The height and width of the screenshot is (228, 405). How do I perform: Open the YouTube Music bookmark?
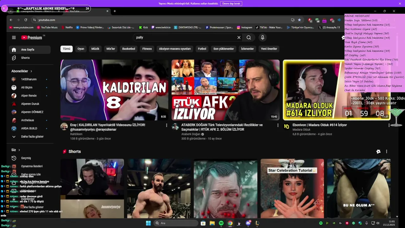(47, 28)
